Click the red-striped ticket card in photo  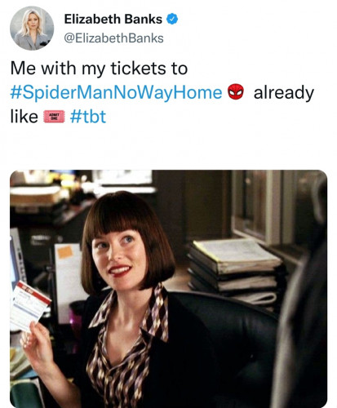tap(29, 306)
